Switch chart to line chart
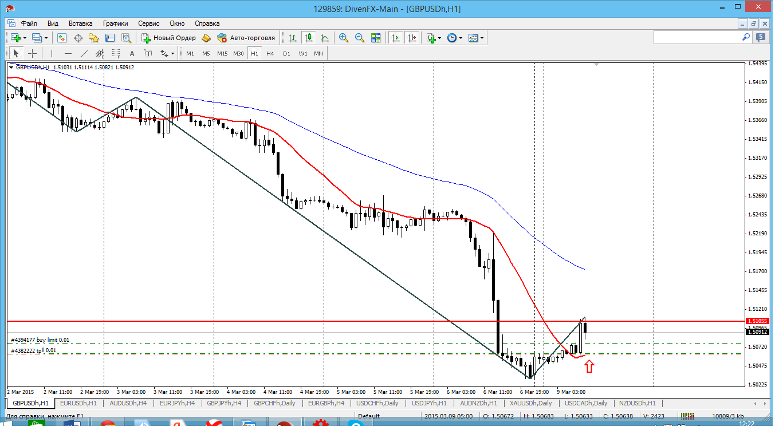Image resolution: width=775 pixels, height=426 pixels. [325, 38]
